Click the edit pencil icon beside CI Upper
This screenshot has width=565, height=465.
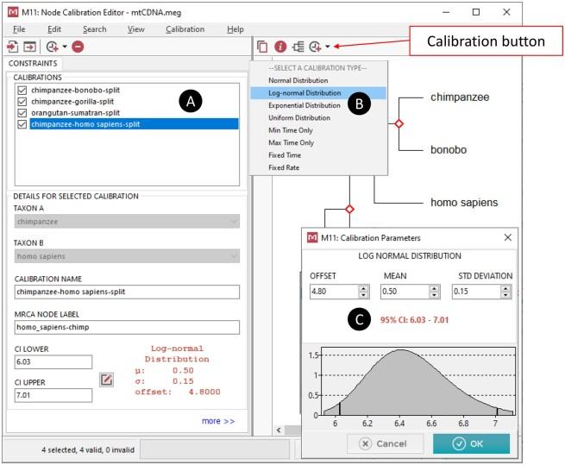107,380
